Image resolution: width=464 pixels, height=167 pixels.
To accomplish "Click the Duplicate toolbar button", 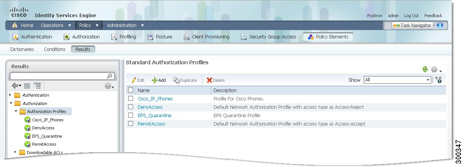I will [x=185, y=80].
